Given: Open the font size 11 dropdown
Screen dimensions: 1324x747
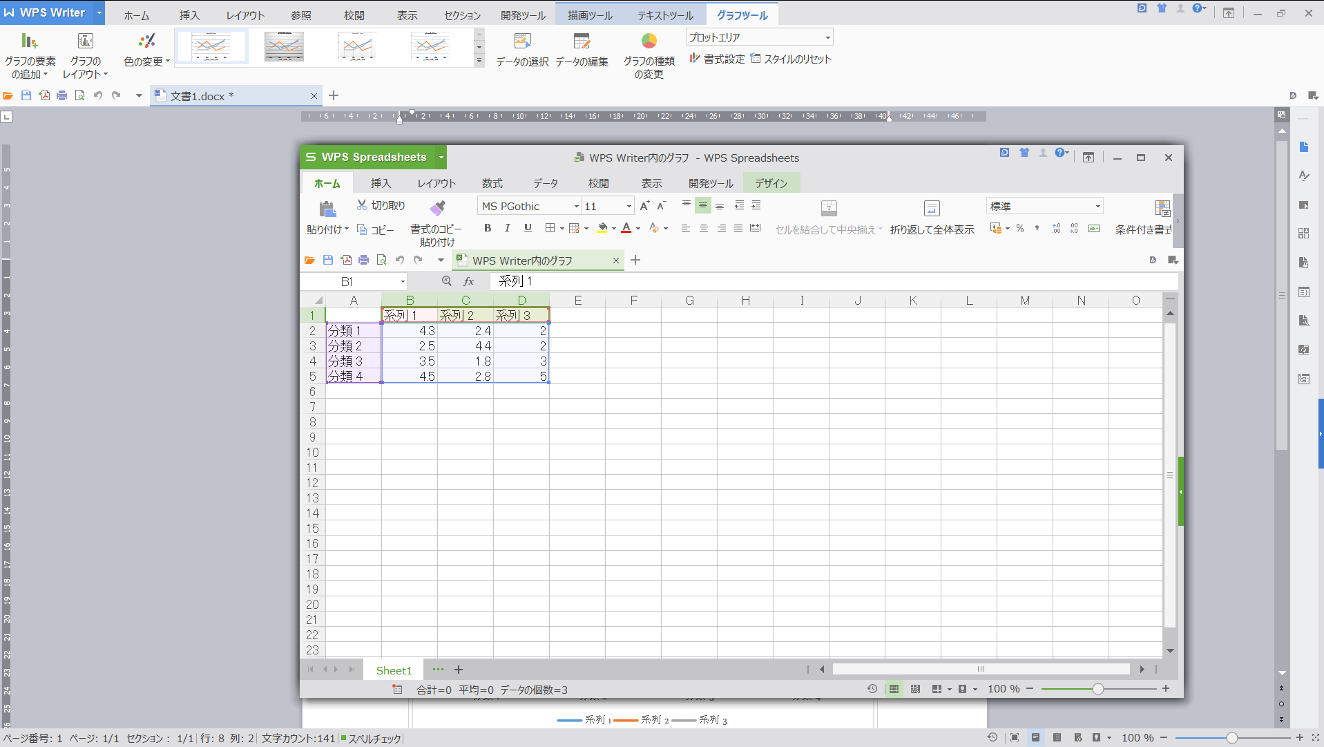Looking at the screenshot, I should pos(629,206).
